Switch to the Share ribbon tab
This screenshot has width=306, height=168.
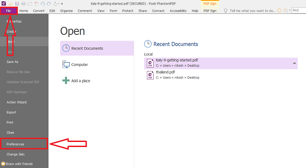tap(143, 11)
